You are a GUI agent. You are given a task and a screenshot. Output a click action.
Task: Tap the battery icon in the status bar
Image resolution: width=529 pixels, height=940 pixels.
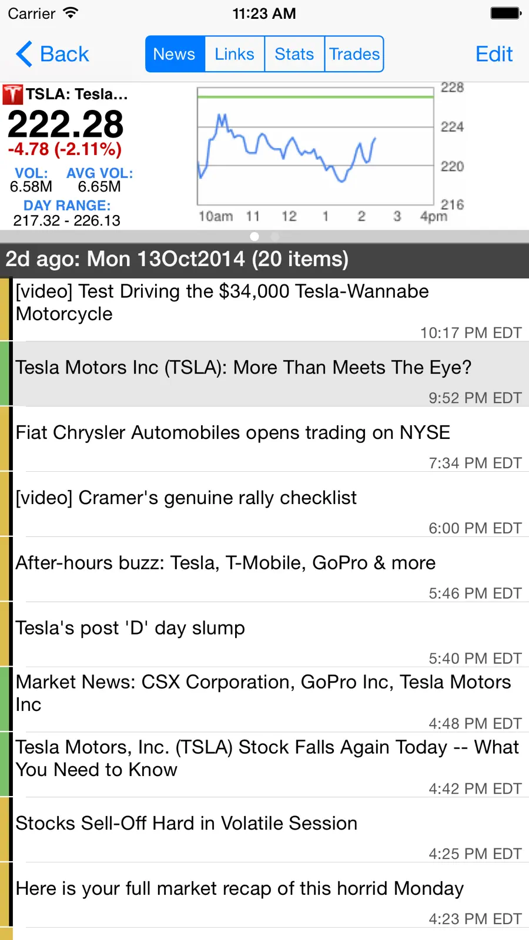click(x=506, y=13)
